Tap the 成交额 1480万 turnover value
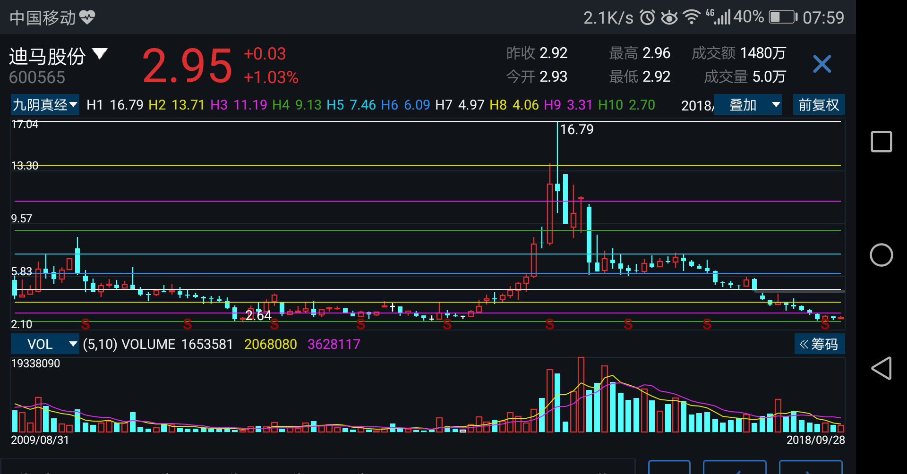This screenshot has width=907, height=474. tap(739, 53)
